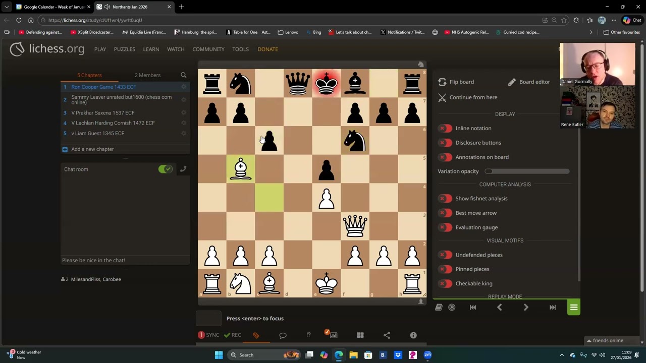Open settings gear for Sammy Leaver chapter
The height and width of the screenshot is (363, 646).
(184, 100)
